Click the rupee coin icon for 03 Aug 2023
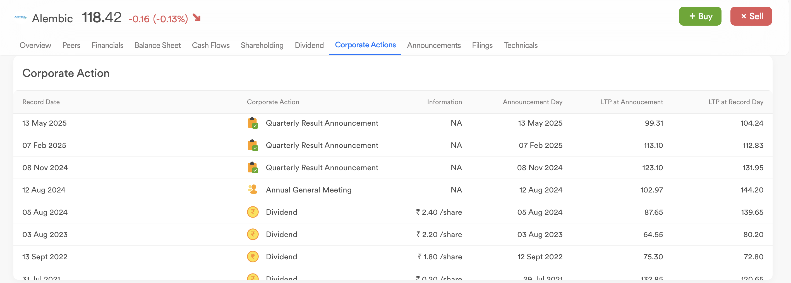The width and height of the screenshot is (791, 283). pyautogui.click(x=253, y=235)
